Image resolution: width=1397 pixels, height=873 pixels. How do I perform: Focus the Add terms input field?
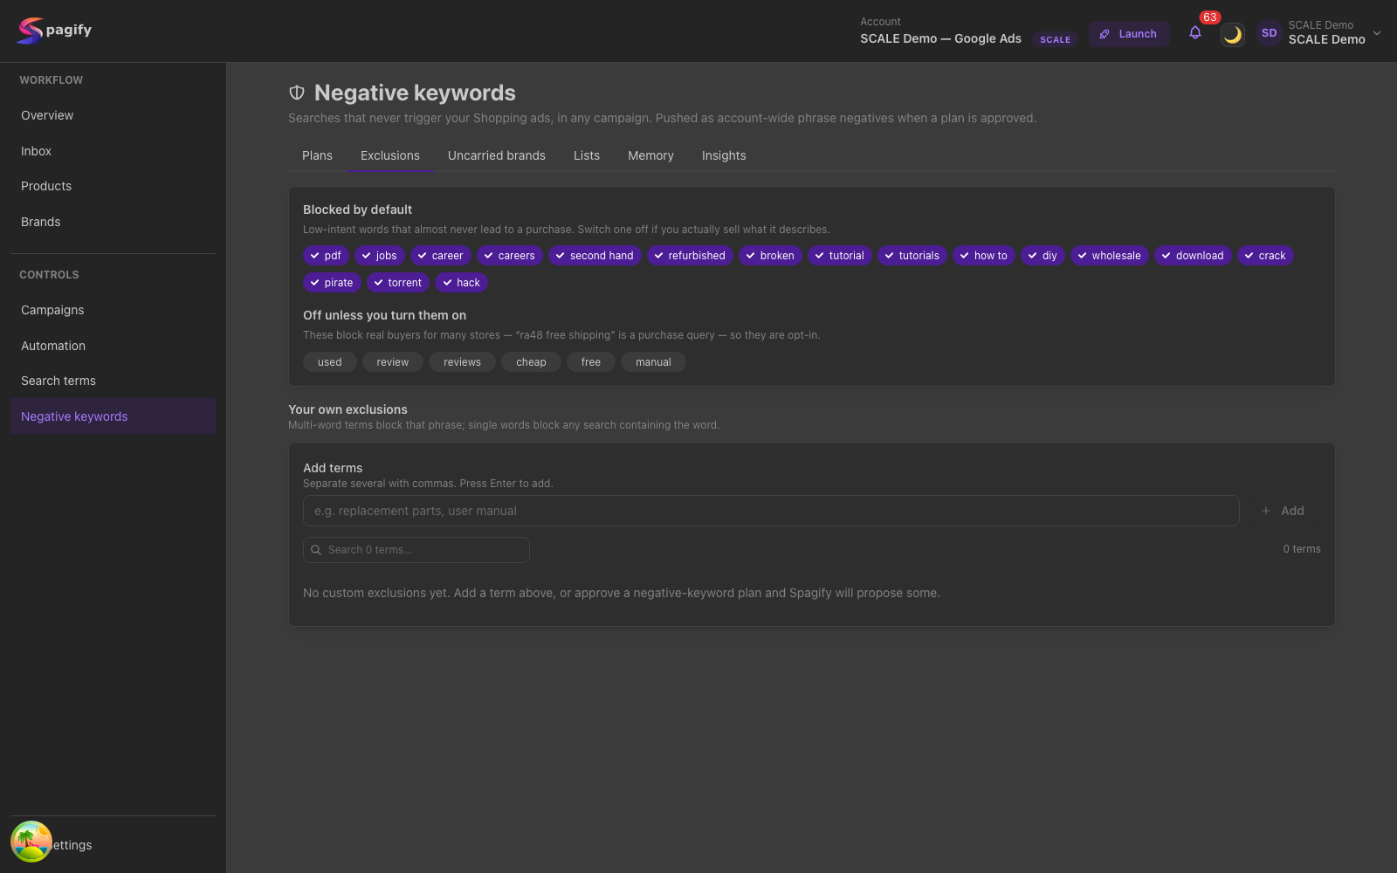pos(771,511)
